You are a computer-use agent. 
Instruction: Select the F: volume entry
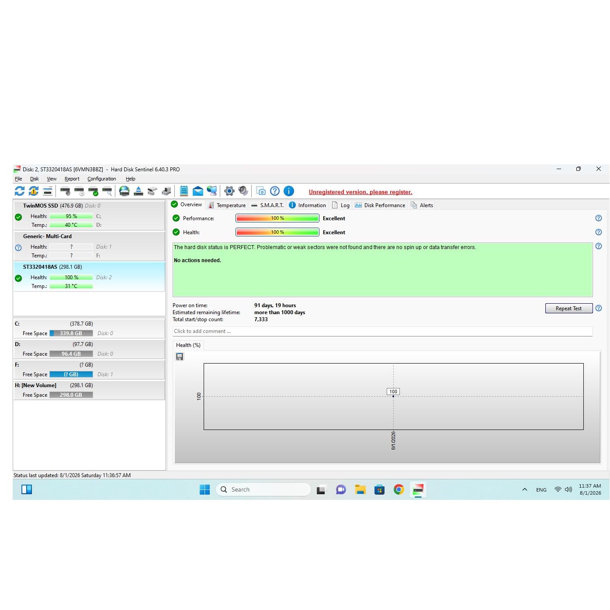tap(89, 369)
